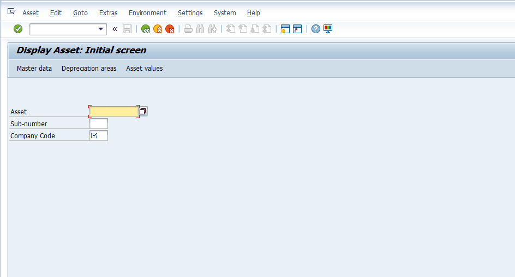The height and width of the screenshot is (277, 515).
Task: Click the green Back icon
Action: click(146, 29)
